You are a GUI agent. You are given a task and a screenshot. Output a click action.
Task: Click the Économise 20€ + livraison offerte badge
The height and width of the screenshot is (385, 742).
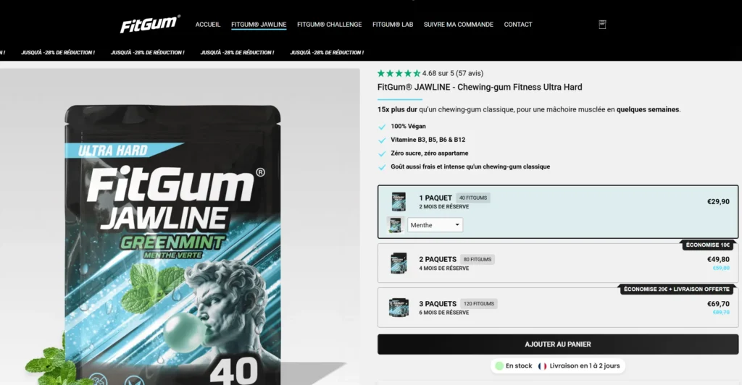pyautogui.click(x=677, y=289)
